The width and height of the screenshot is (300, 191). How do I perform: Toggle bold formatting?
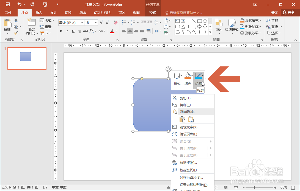click(x=61, y=31)
